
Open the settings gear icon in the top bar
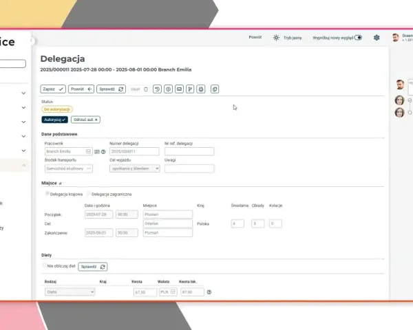pyautogui.click(x=377, y=38)
